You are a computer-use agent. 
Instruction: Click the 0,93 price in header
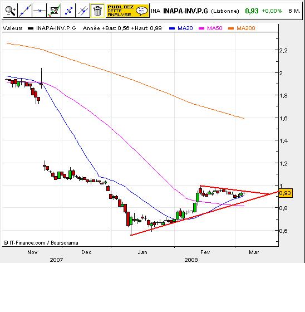tap(252, 11)
